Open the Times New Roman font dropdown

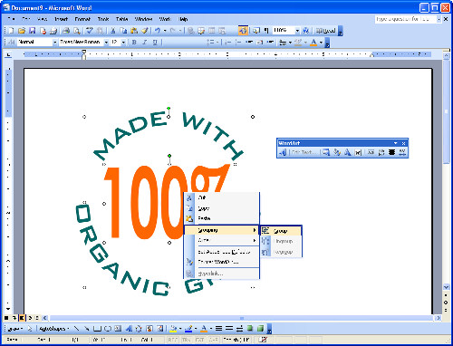106,42
